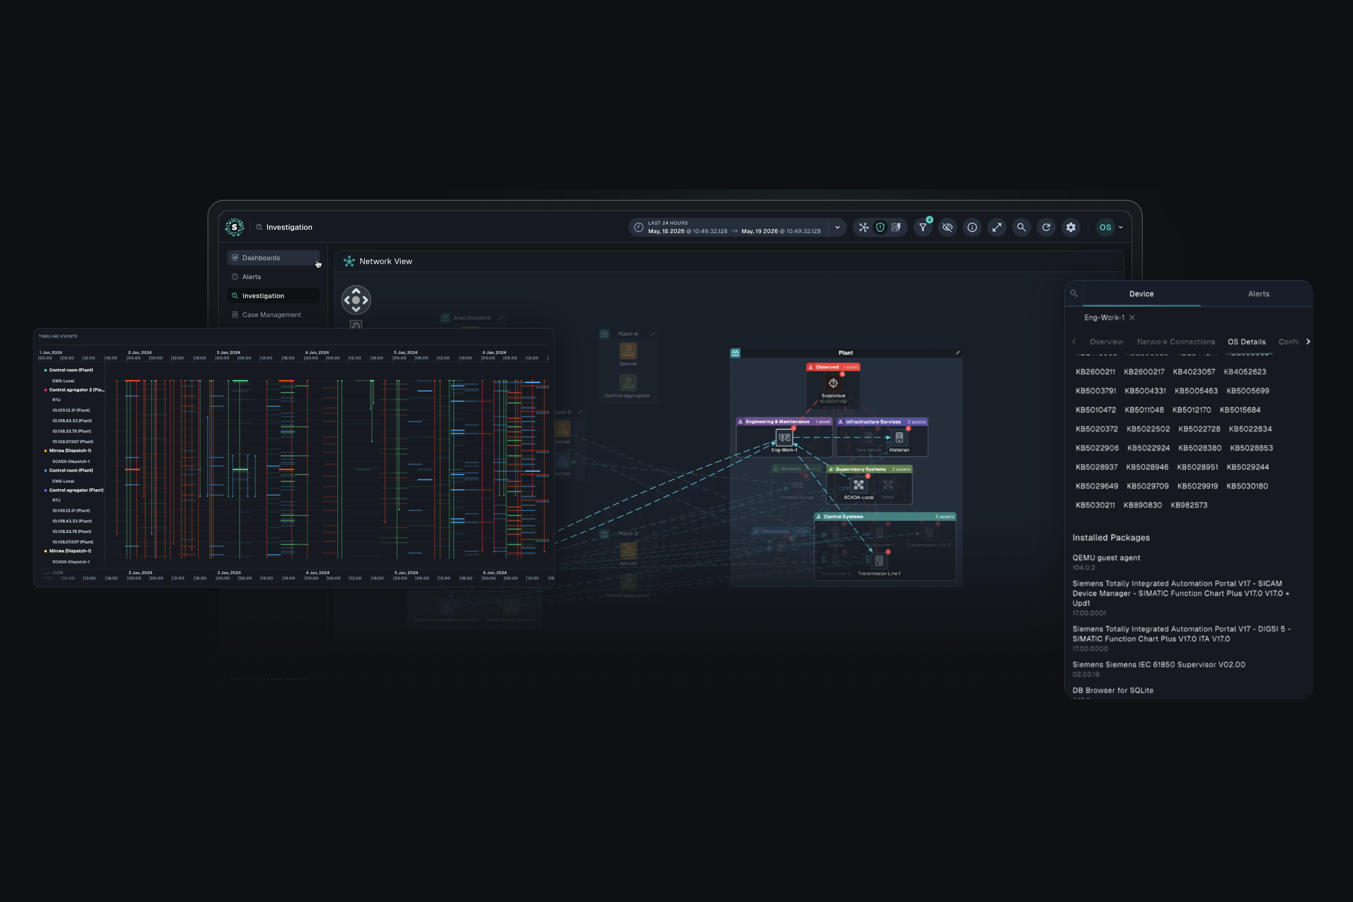Click the Supervisory Systems group header
The width and height of the screenshot is (1353, 902).
(869, 469)
